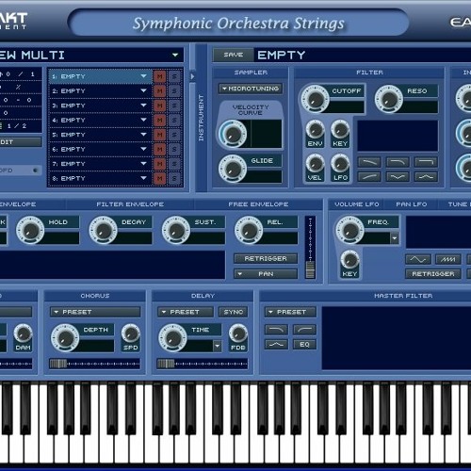Toggle envelope RETRIGGER button
471x471 pixels.
pos(266,258)
